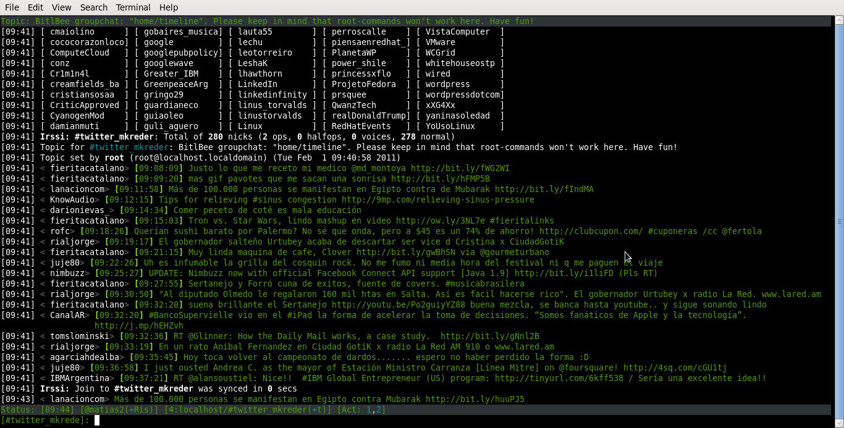Image resolution: width=844 pixels, height=428 pixels.
Task: Click the Act: 1,2 status bar indicator
Action: pyautogui.click(x=361, y=409)
